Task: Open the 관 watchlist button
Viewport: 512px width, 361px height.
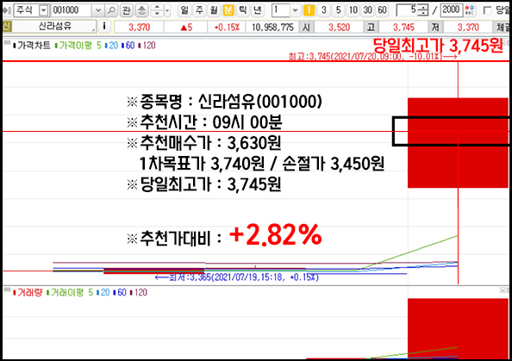Action: (126, 10)
